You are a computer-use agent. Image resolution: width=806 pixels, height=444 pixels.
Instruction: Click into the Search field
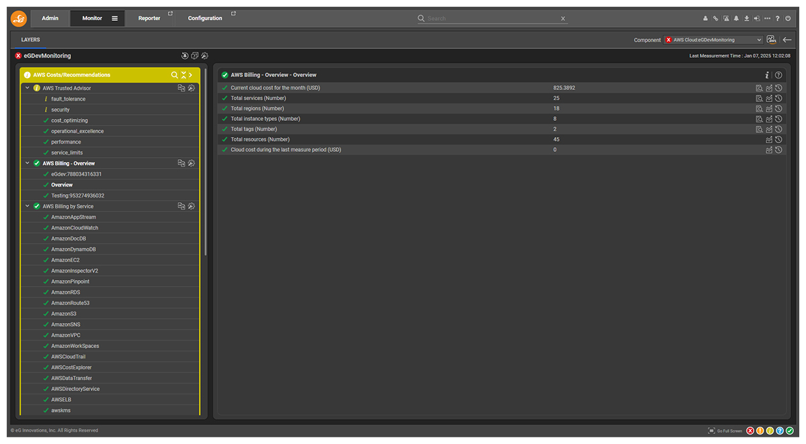click(492, 18)
